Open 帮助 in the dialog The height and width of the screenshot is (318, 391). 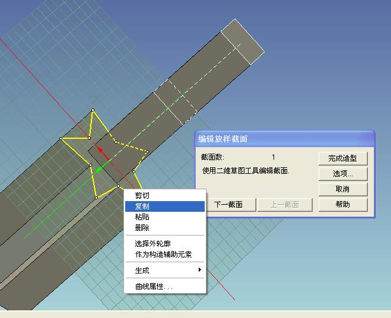point(343,205)
